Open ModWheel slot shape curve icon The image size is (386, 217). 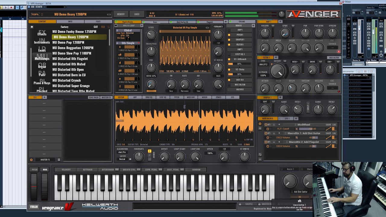coord(328,129)
